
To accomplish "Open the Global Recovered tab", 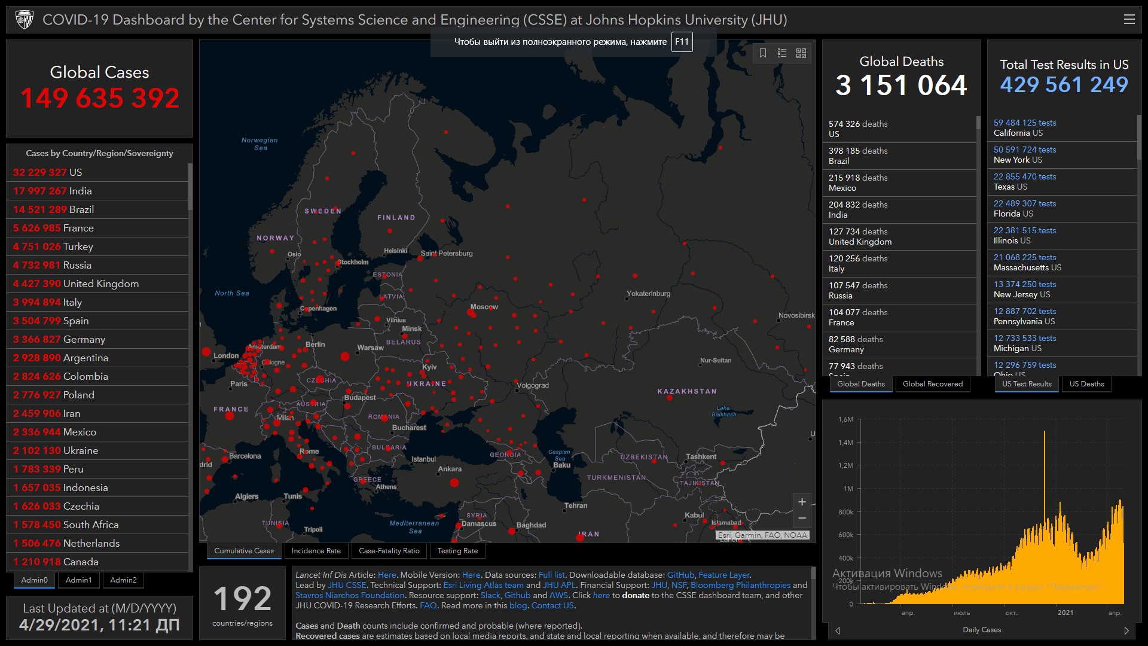I will (x=932, y=384).
